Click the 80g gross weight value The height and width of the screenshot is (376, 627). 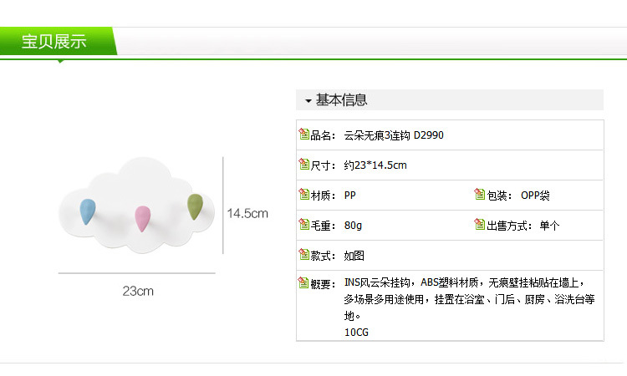354,226
